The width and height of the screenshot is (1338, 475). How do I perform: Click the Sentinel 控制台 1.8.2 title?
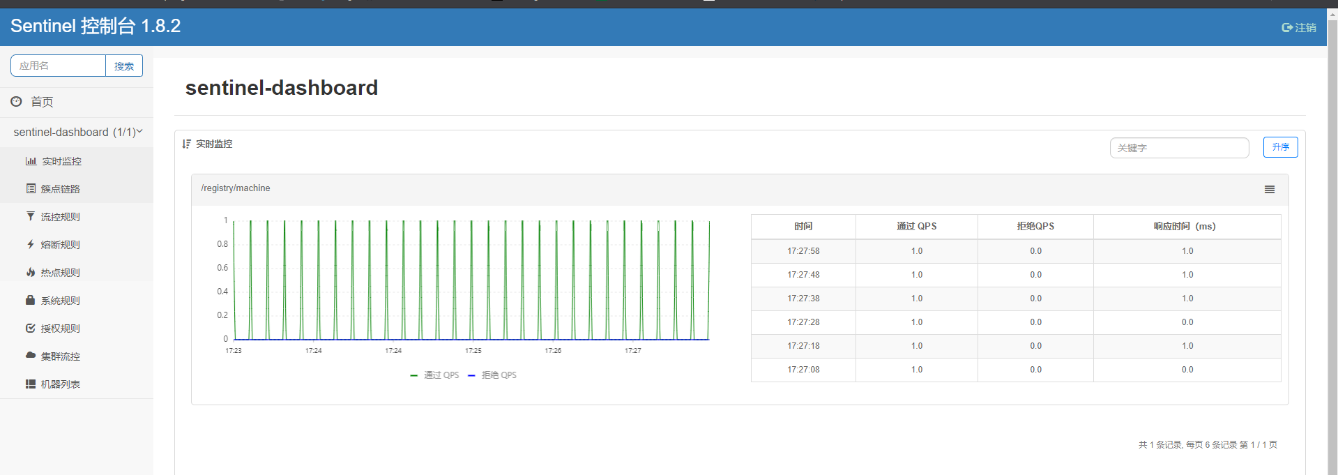[96, 27]
